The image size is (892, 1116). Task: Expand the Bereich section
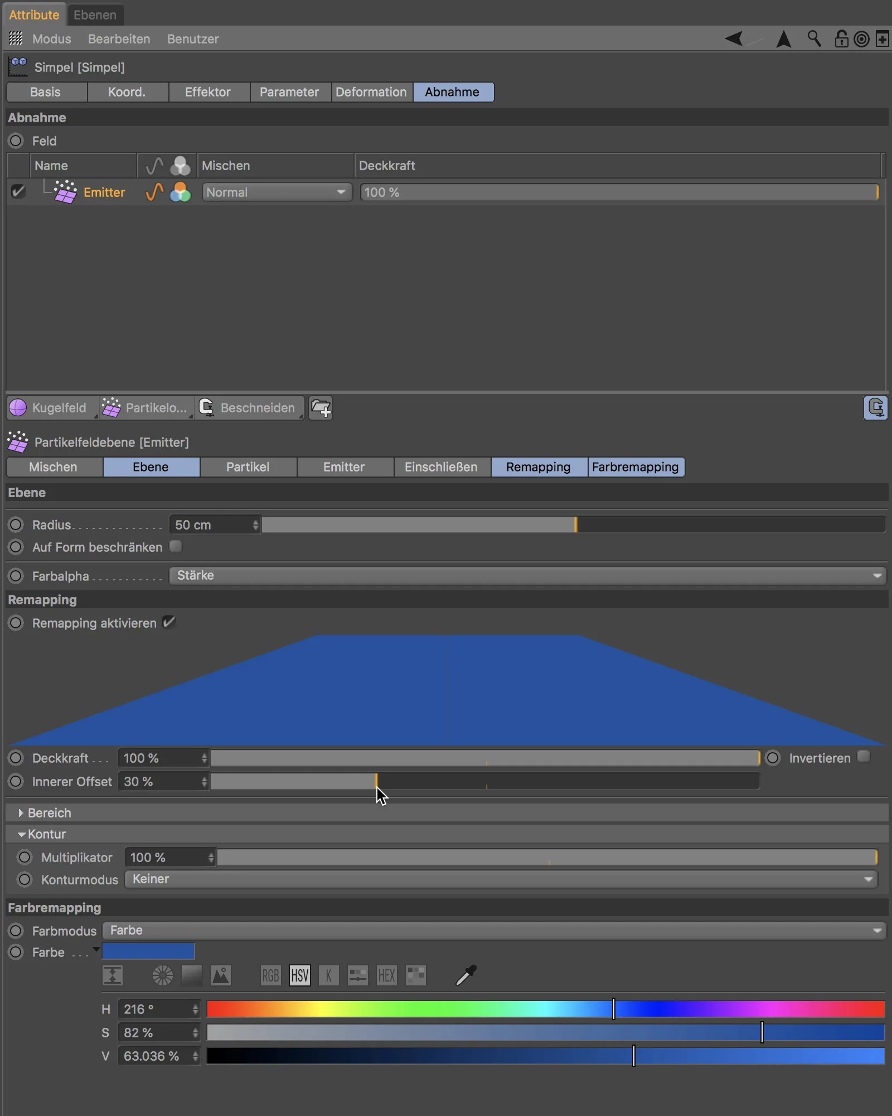[x=21, y=813]
